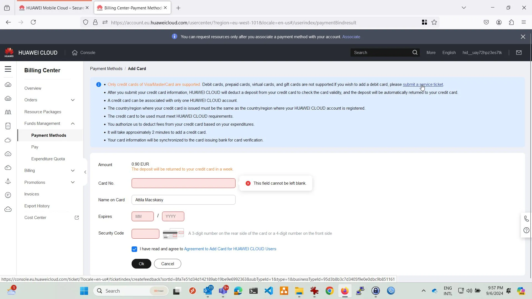Click the tracking protection shield icon

click(x=86, y=22)
